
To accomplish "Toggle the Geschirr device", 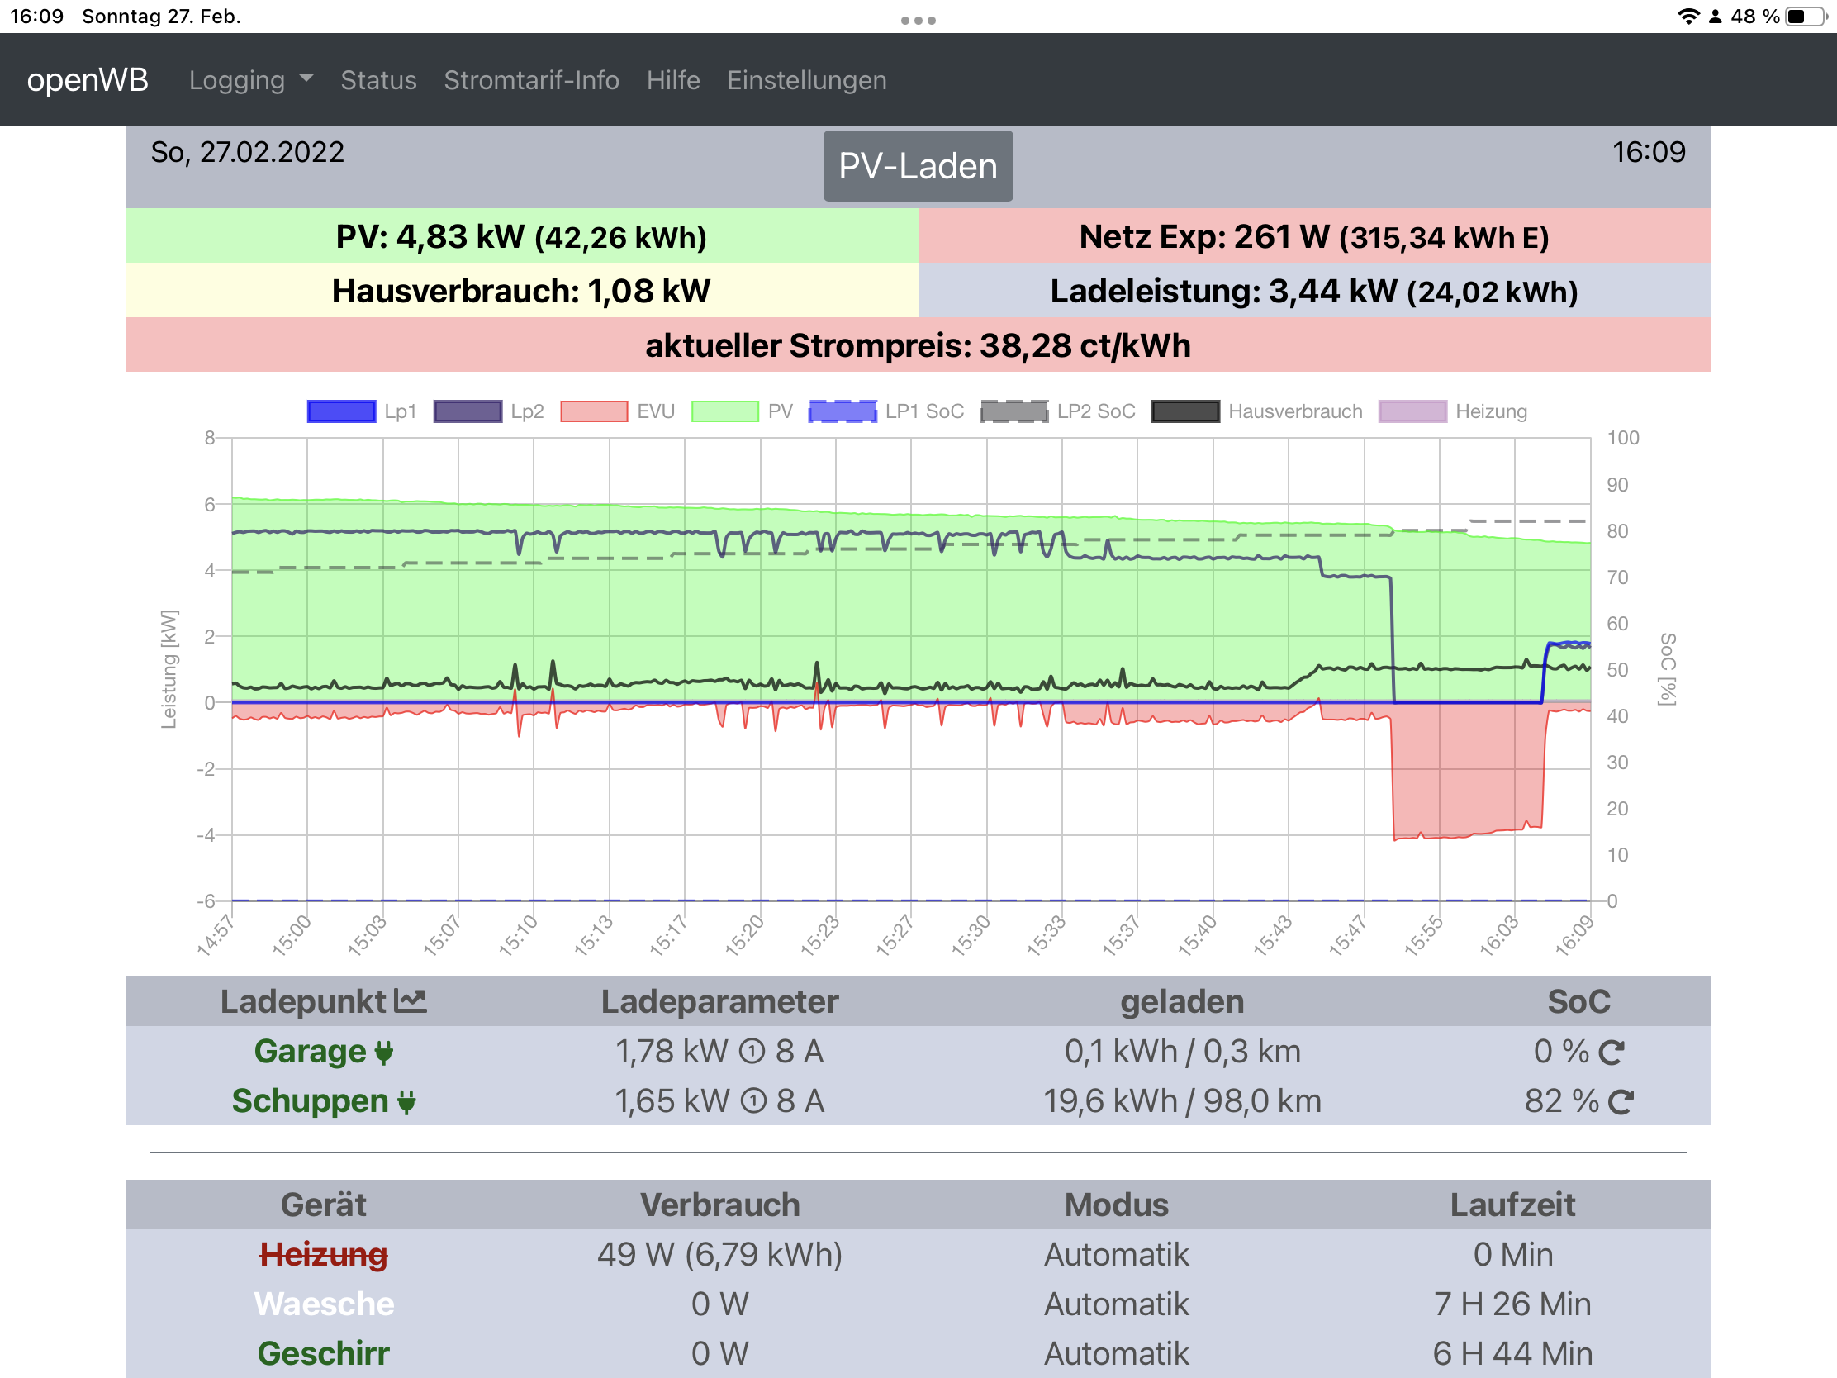I will 323,1354.
